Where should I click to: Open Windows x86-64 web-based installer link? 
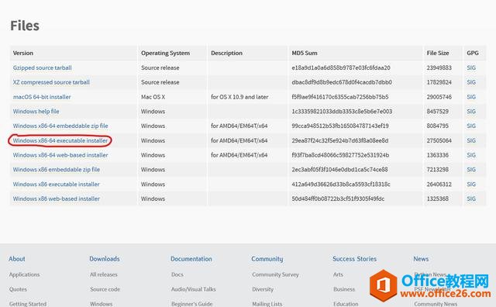[x=60, y=155]
